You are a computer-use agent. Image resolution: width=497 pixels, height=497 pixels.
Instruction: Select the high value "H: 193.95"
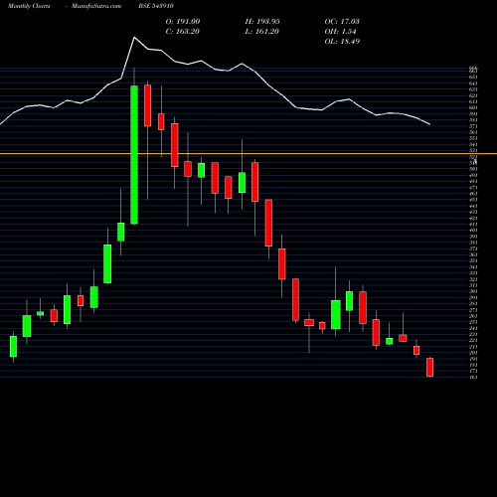coord(262,22)
